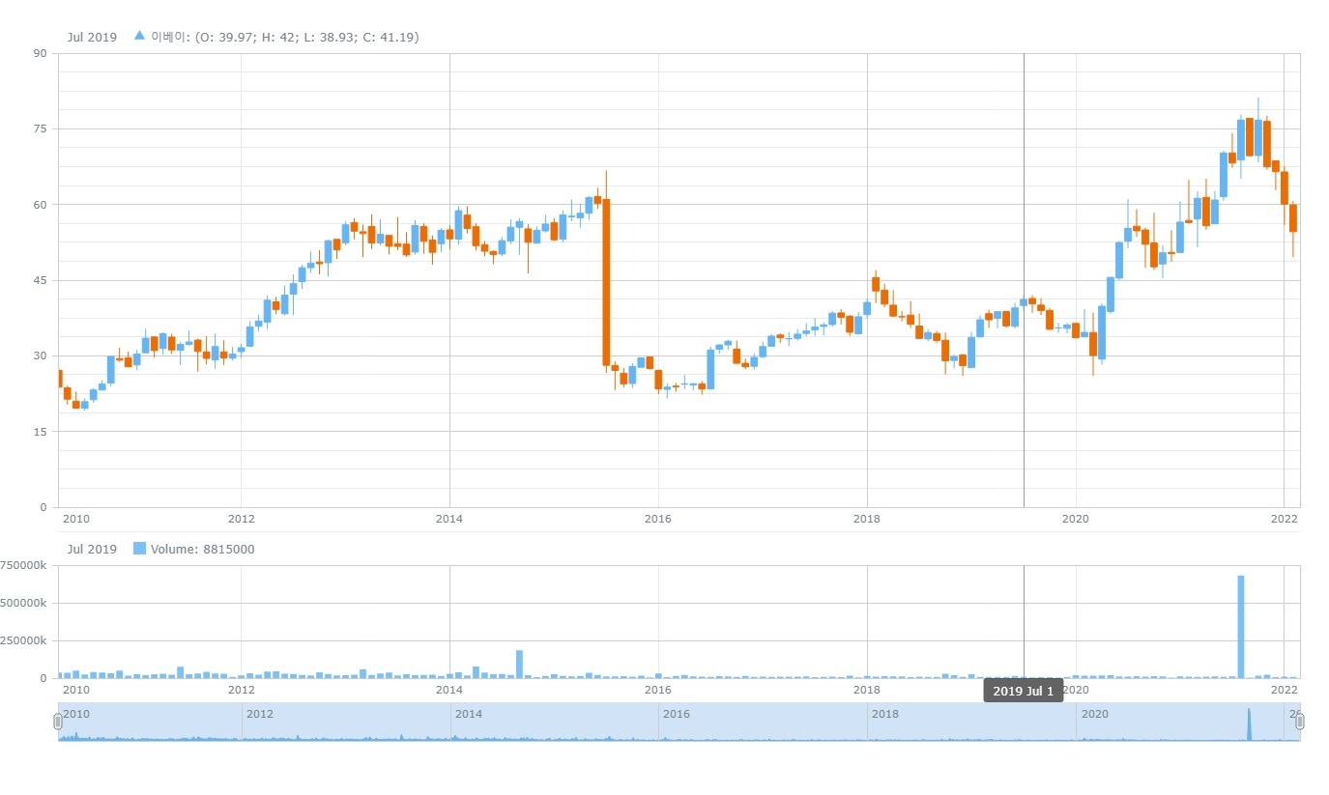This screenshot has width=1329, height=795.
Task: Click the right scroller range handle
Action: pyautogui.click(x=1299, y=722)
